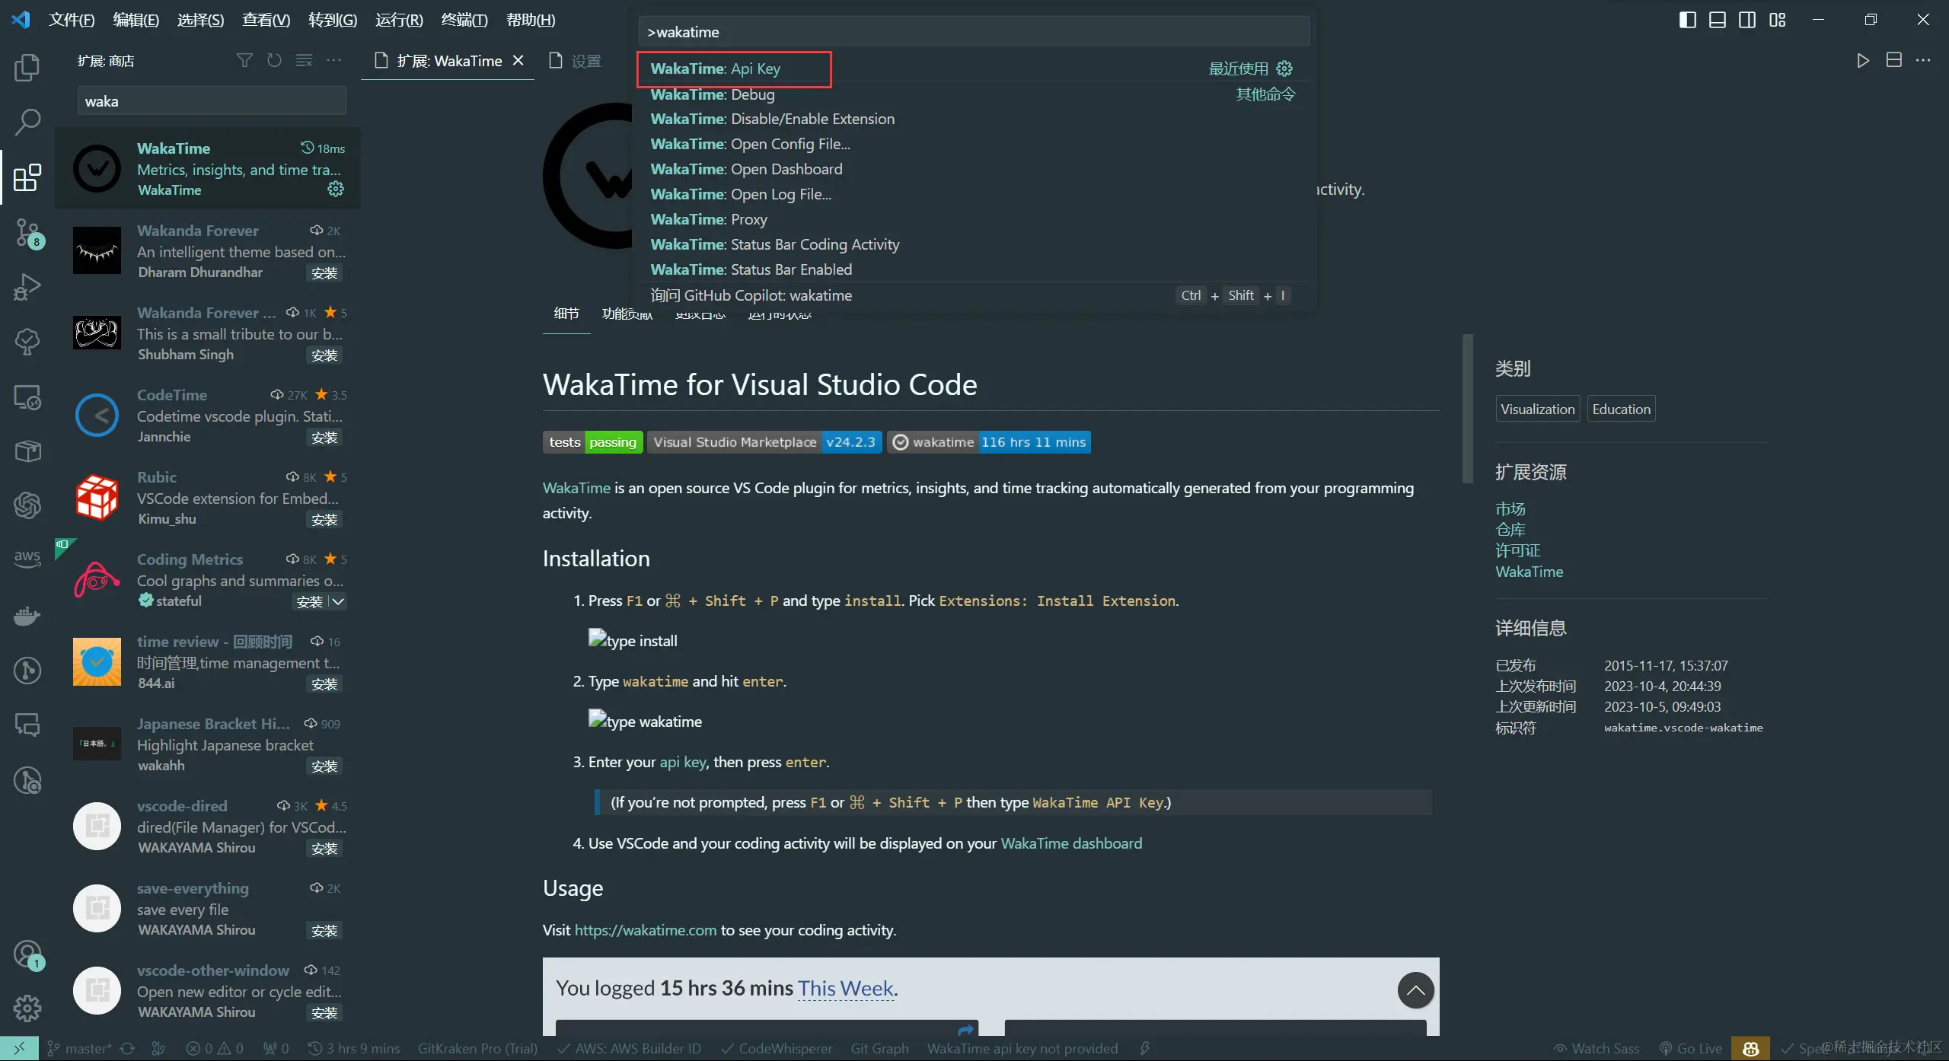The image size is (1949, 1061).
Task: Select the WakaTime extension list item
Action: pos(207,168)
